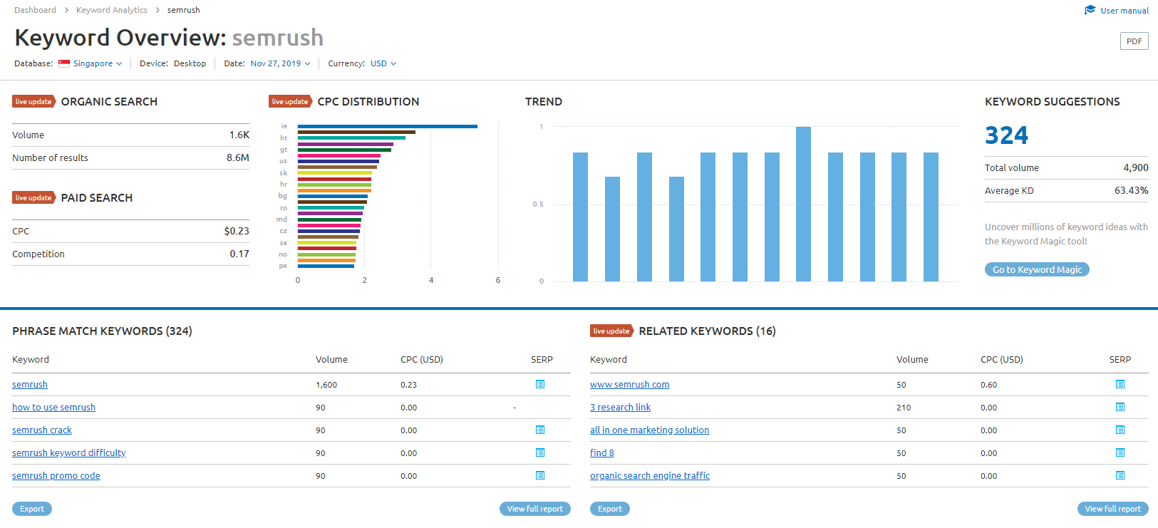The height and width of the screenshot is (528, 1158).
Task: Go to Keyword Analytics breadcrumb
Action: point(112,10)
